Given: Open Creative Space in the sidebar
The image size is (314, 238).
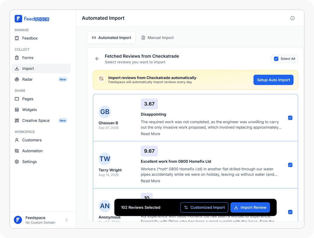Looking at the screenshot, I should pyautogui.click(x=41, y=121).
